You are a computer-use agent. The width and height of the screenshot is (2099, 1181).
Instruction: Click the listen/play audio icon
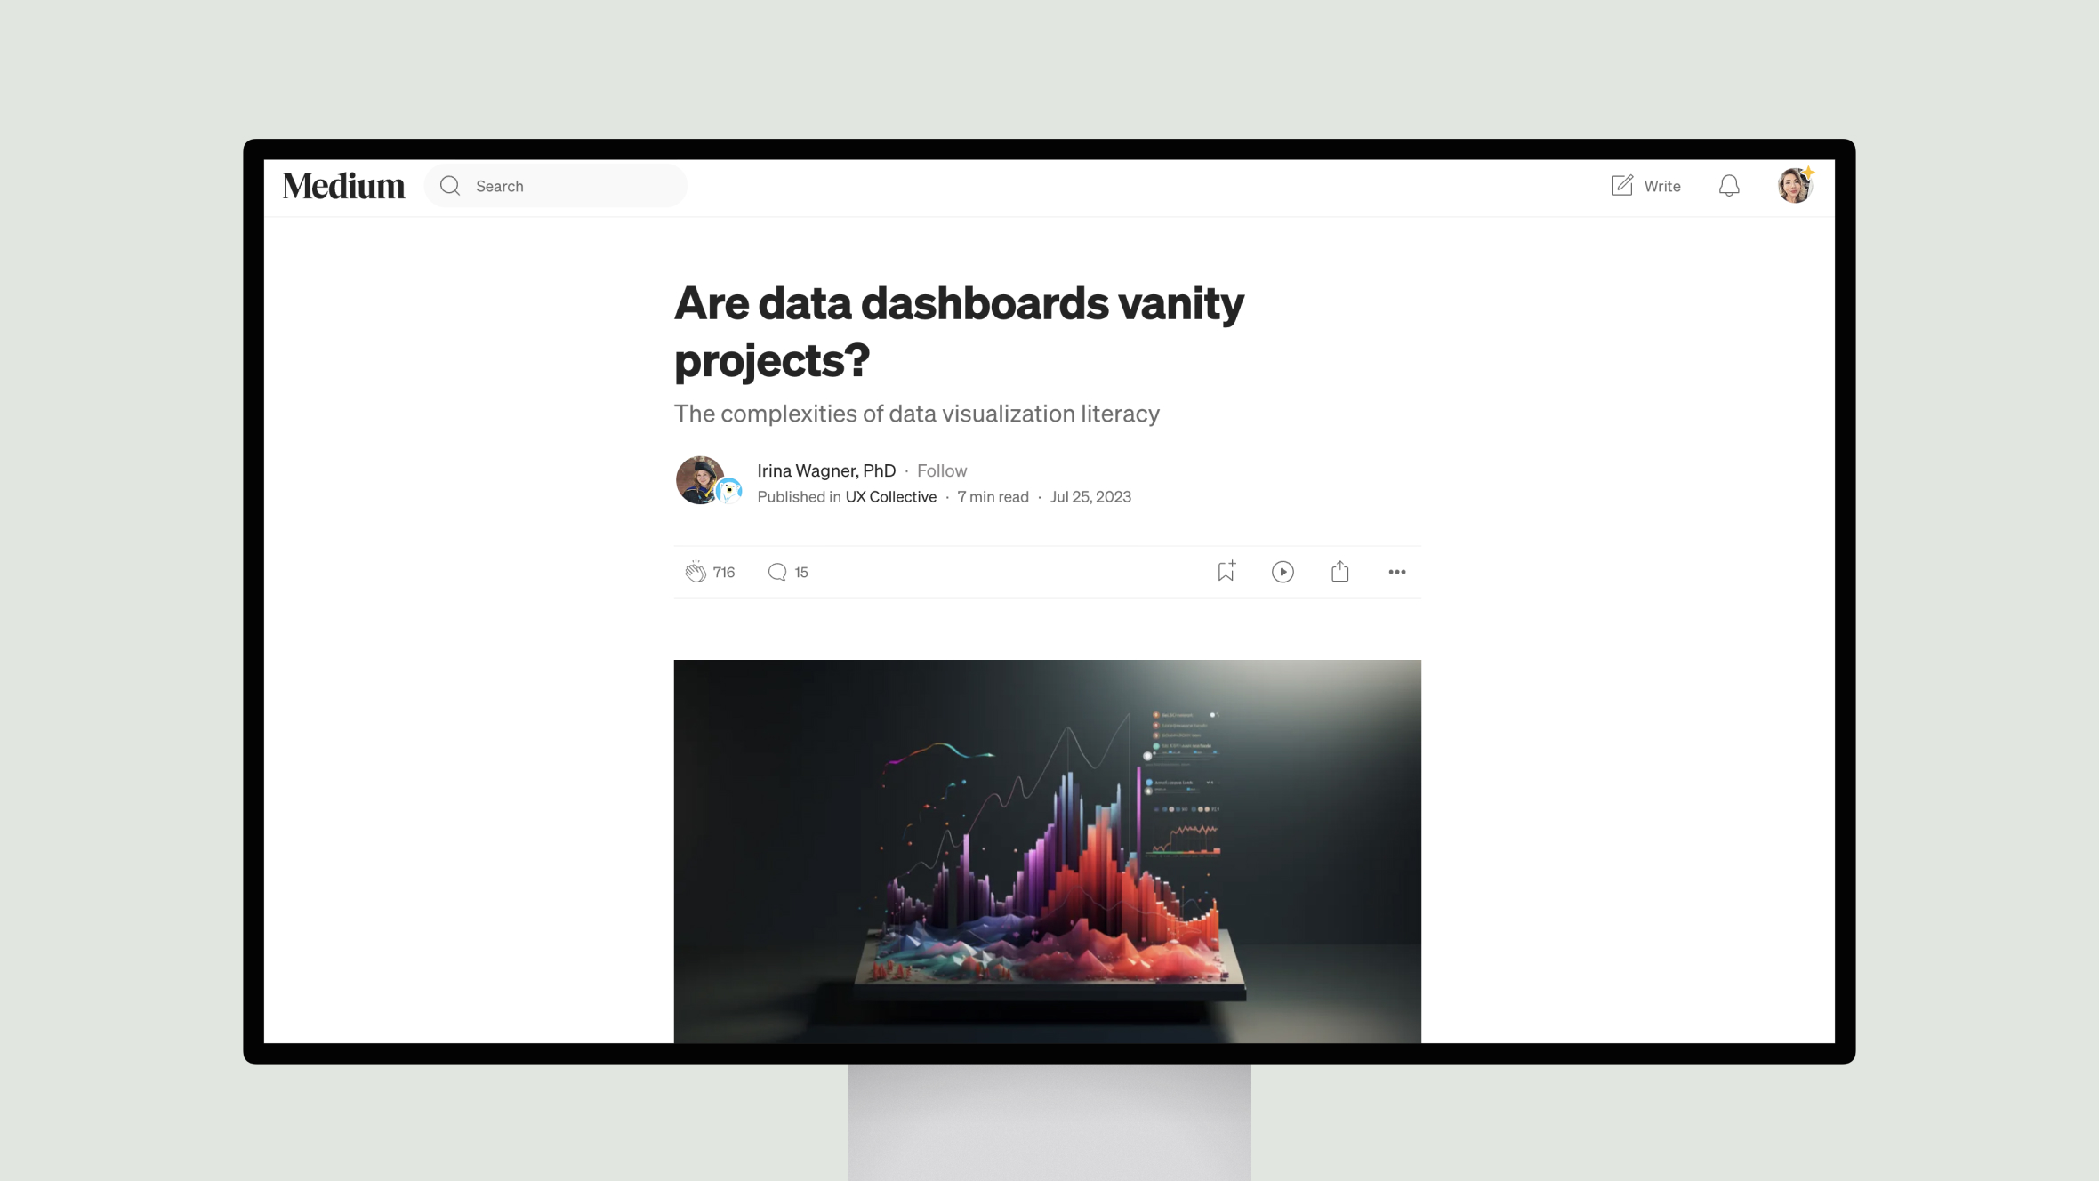1282,571
